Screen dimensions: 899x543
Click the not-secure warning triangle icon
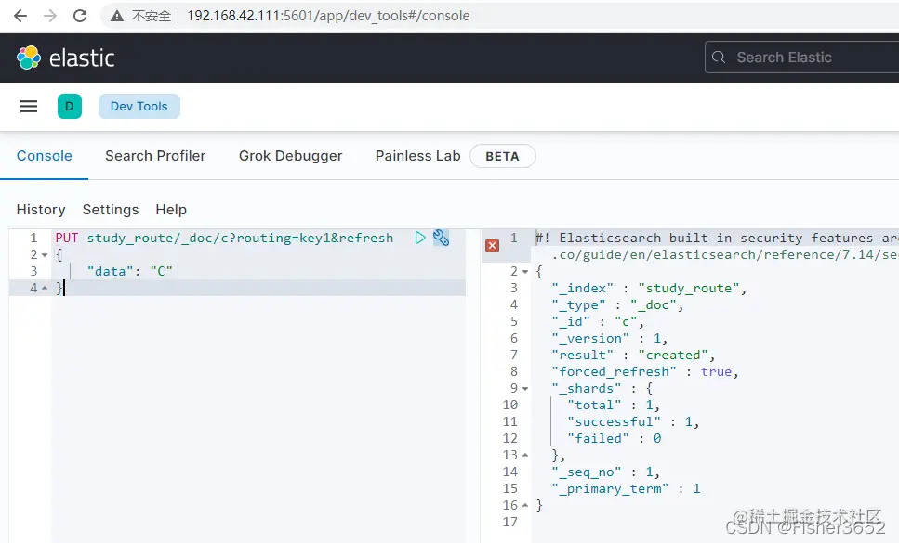click(117, 16)
